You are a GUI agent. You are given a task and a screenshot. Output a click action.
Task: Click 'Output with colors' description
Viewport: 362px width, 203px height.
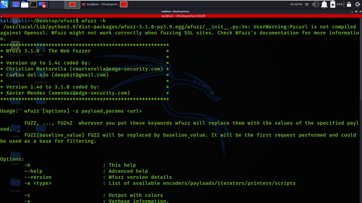(136, 195)
